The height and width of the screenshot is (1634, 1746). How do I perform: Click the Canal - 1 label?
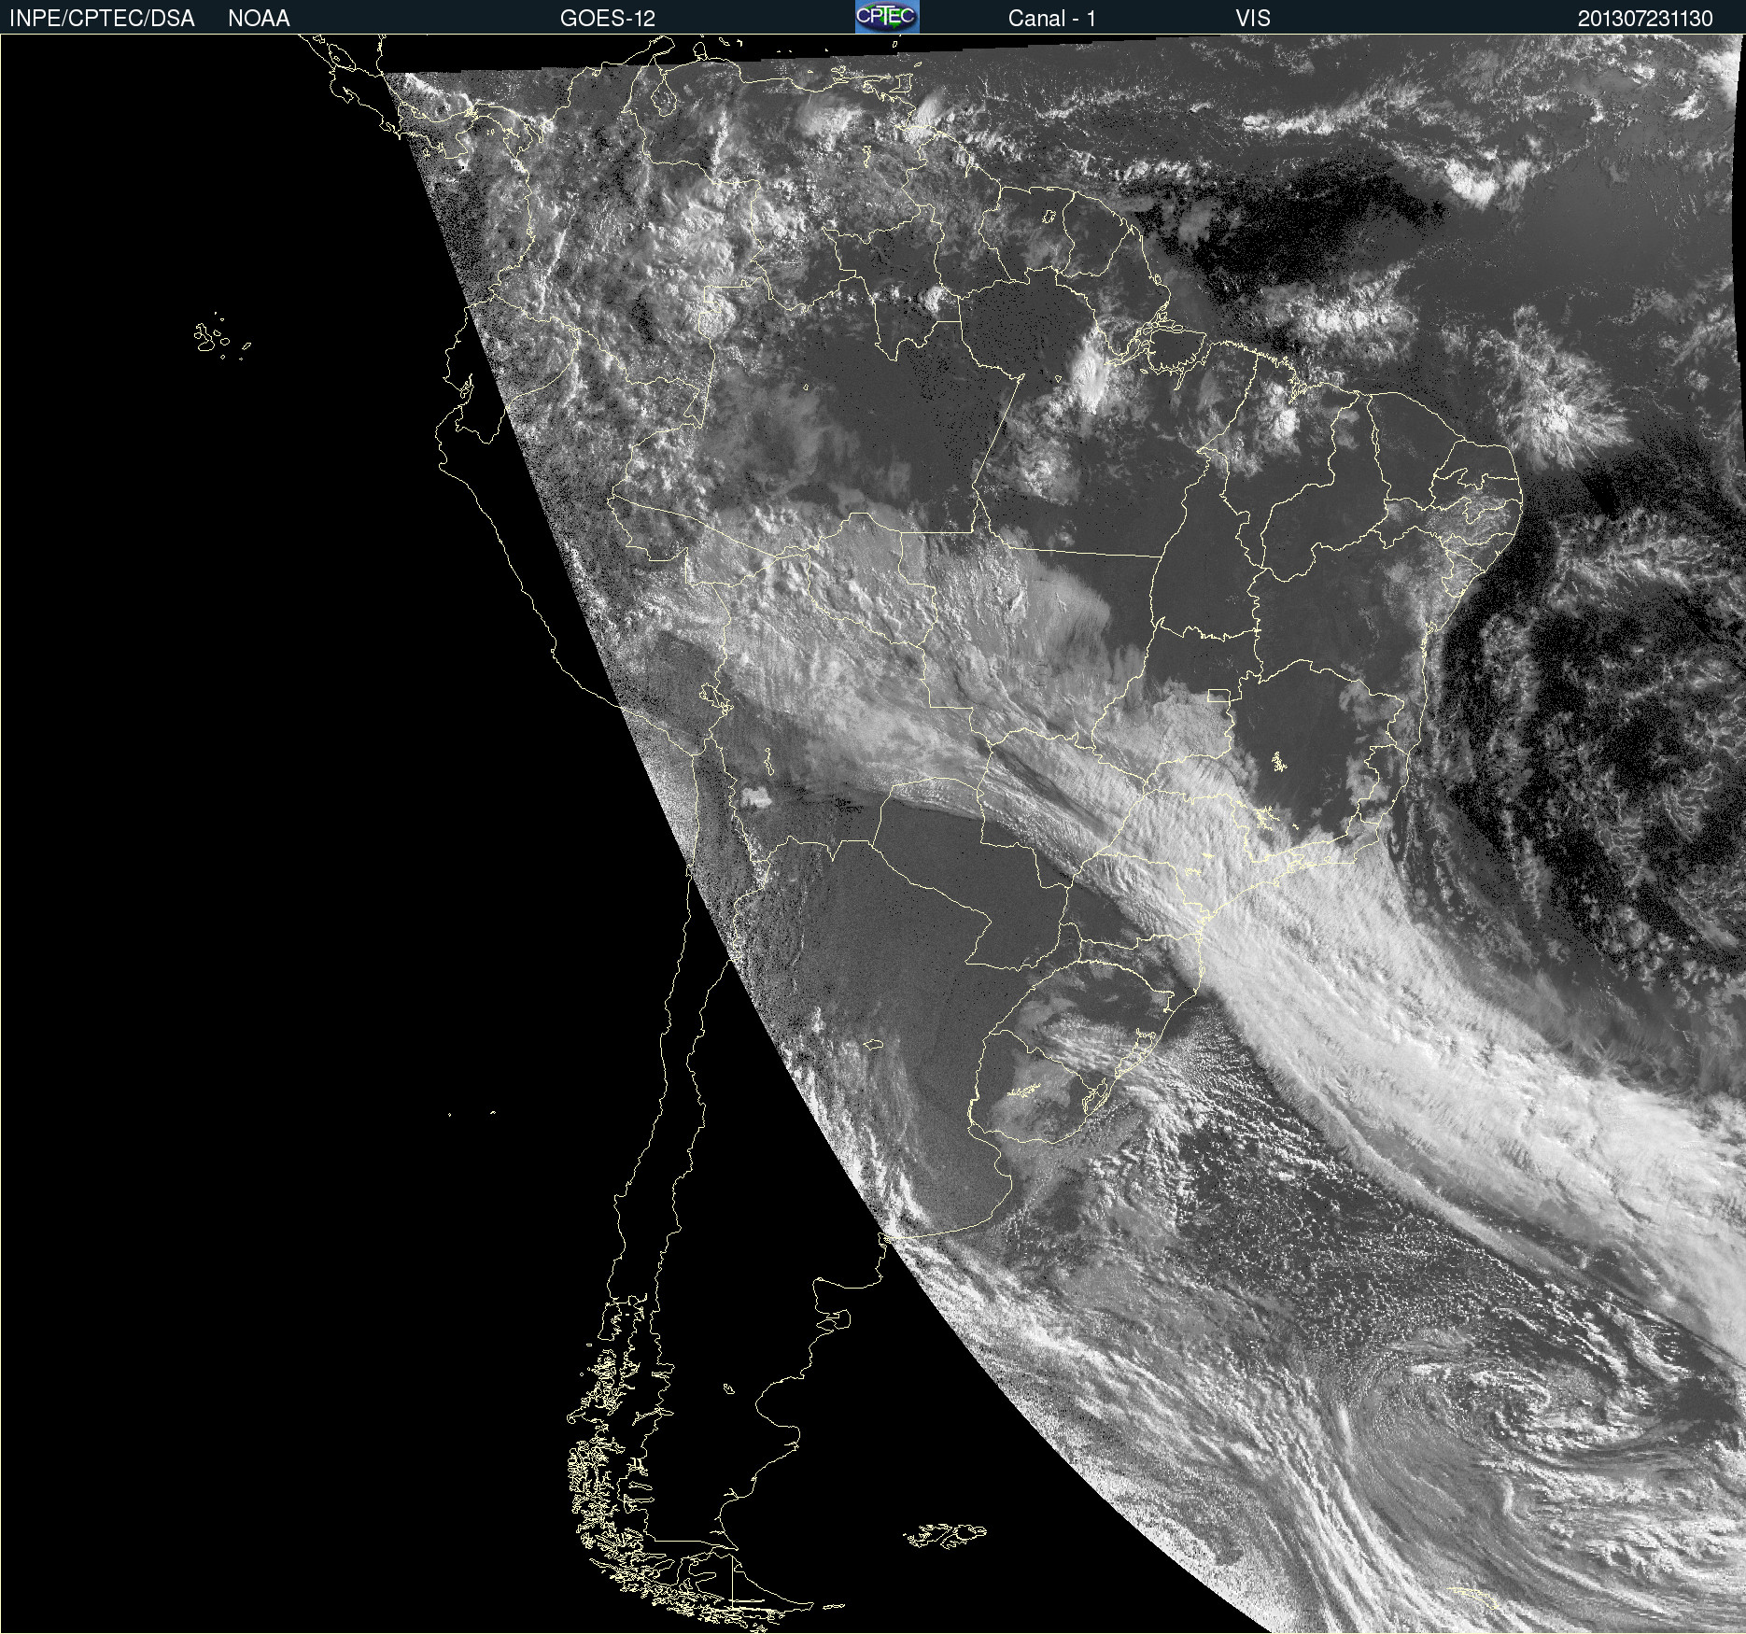tap(1052, 19)
